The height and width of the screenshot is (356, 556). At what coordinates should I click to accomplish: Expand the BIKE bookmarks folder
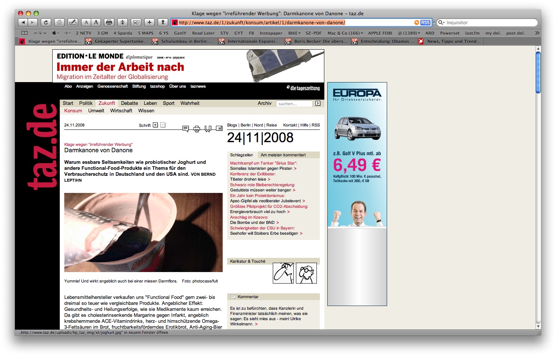pyautogui.click(x=294, y=33)
